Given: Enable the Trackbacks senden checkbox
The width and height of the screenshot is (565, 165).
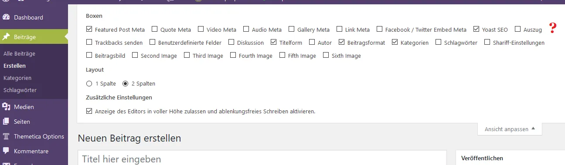Looking at the screenshot, I should tap(89, 43).
